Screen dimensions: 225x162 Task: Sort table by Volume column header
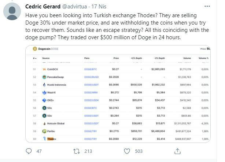(x=187, y=58)
